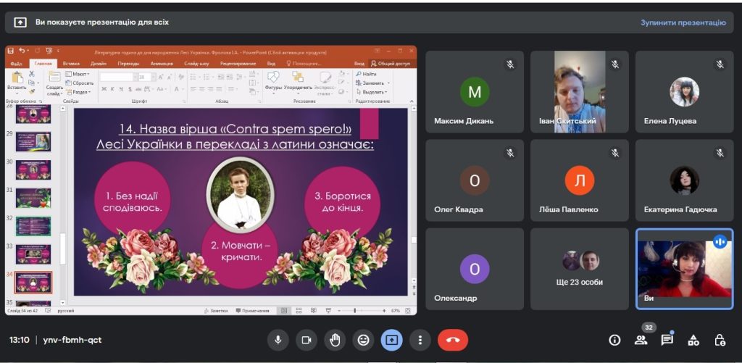Open the Выделить dropdown in ribbon
The image size is (742, 363).
[375, 92]
